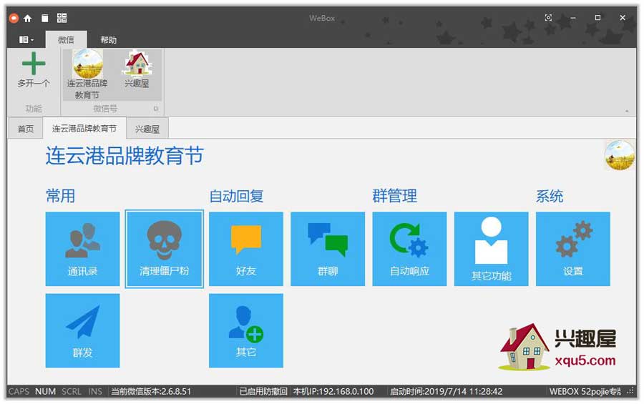The image size is (644, 404).
Task: Click the 当前微信版本:2.6.8.51 status text
Action: pos(151,391)
